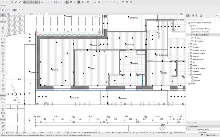220x137 pixels.
Task: Expand the Folhas de Trabalho folder
Action: (189, 53)
